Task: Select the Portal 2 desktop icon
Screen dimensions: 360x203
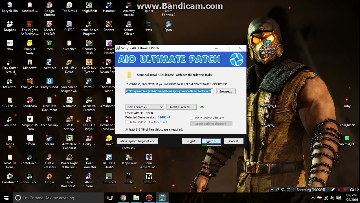Action: [x=89, y=83]
